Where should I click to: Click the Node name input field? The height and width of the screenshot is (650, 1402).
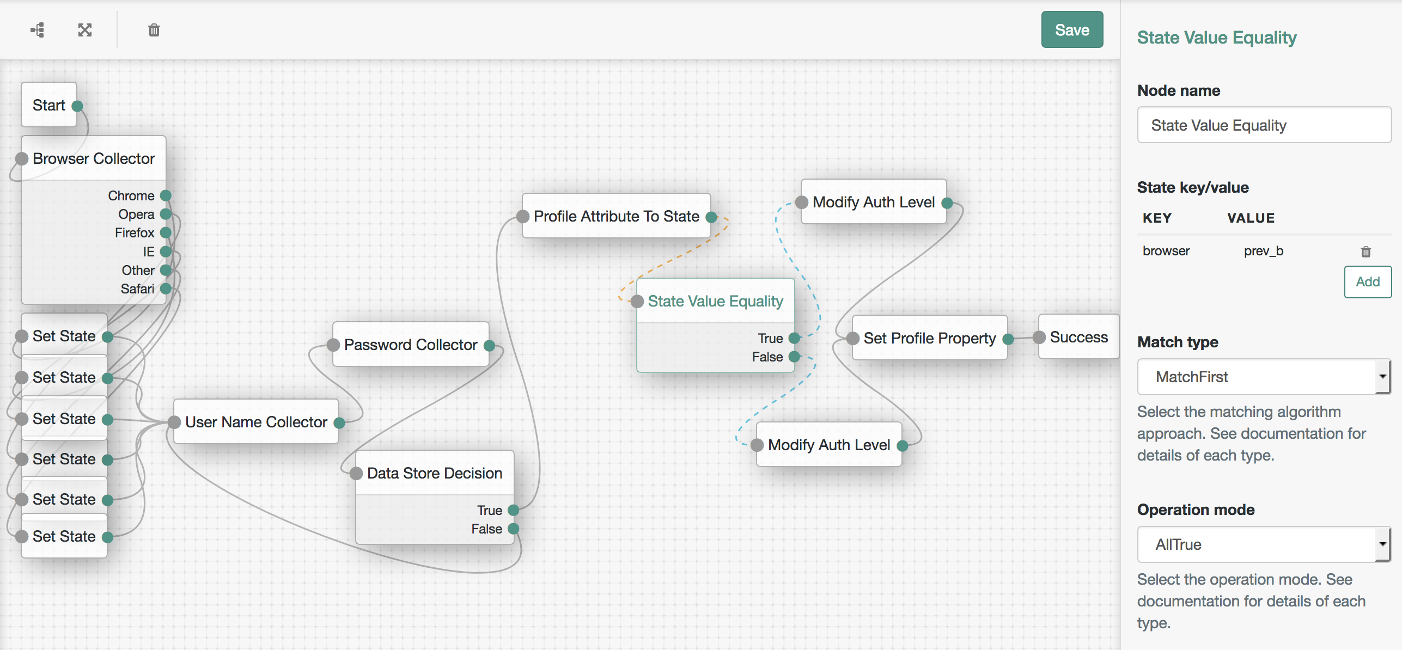[1264, 125]
